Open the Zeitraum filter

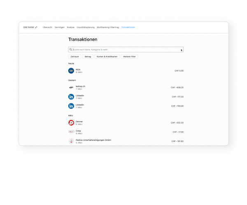[x=75, y=57]
